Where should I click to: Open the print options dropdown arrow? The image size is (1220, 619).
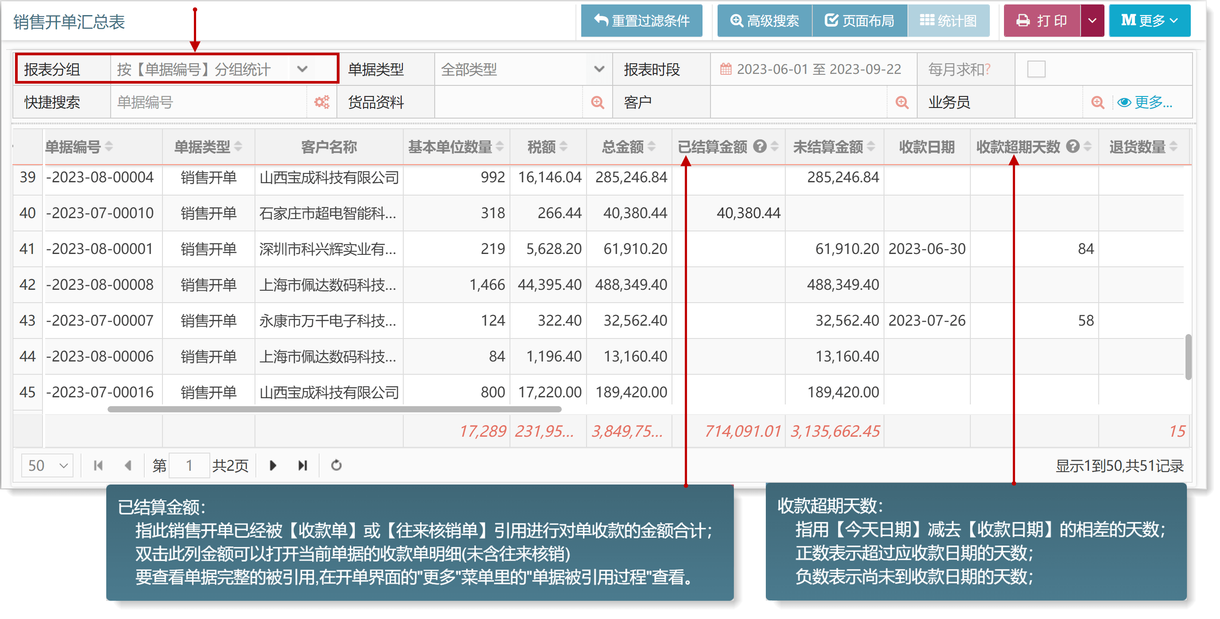[x=1092, y=21]
